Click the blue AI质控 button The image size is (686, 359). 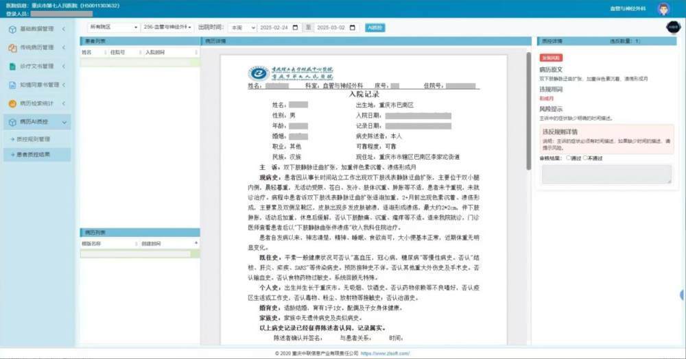click(x=375, y=27)
